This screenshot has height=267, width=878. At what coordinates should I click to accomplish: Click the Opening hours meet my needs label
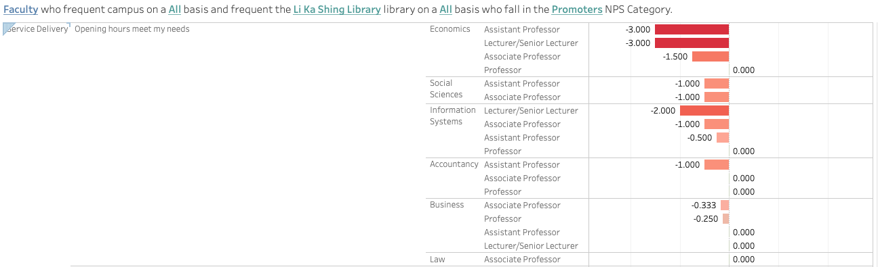point(132,29)
